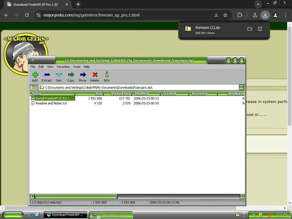Launch Internet Explorer from quick launch
This screenshot has width=292, height=219.
click(31, 215)
